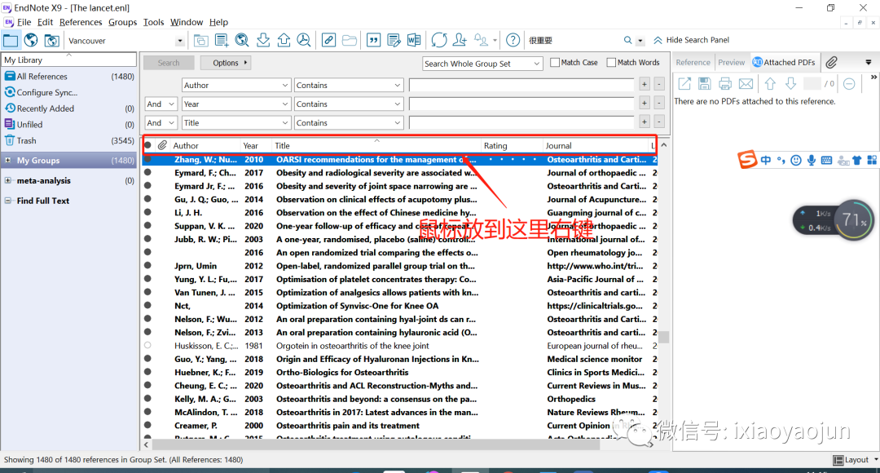Click the Go to Word Processor icon

tap(414, 41)
